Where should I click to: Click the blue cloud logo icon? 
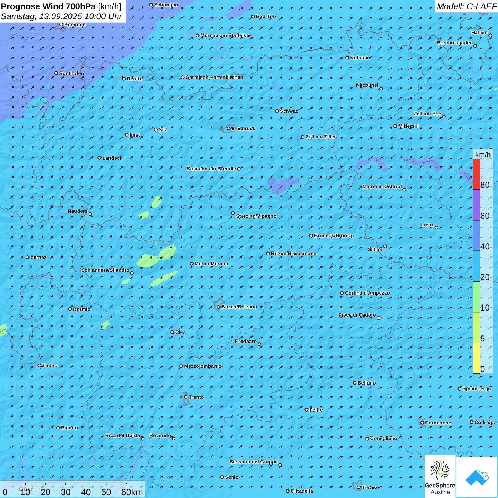[x=477, y=477]
